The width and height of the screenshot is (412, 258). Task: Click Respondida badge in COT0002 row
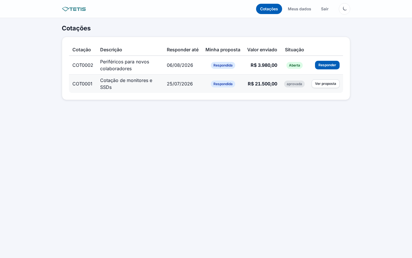point(223,65)
